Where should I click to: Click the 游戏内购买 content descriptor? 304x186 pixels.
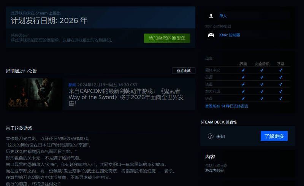point(215,170)
